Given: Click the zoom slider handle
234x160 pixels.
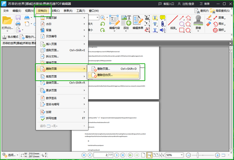Looking at the screenshot, I should (x=198, y=155).
